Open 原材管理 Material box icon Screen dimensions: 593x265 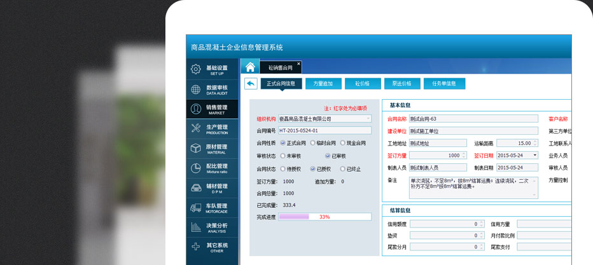point(196,148)
